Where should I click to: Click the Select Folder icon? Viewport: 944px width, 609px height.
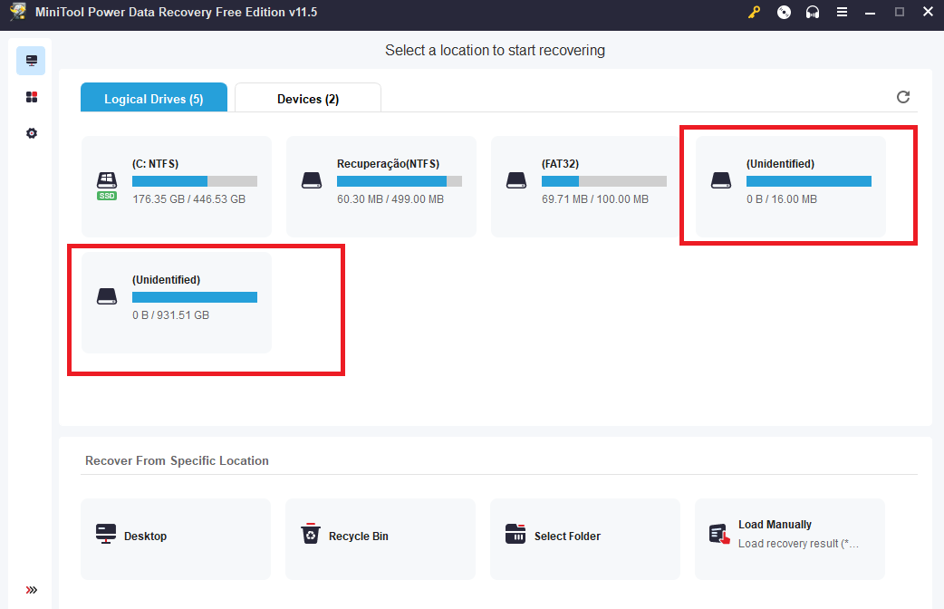pyautogui.click(x=515, y=534)
